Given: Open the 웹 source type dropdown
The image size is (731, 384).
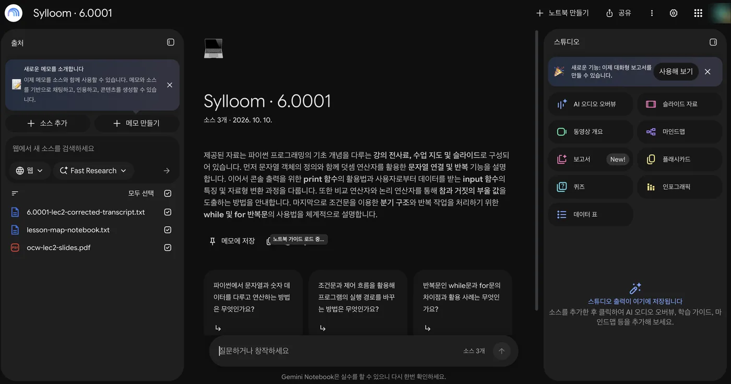Looking at the screenshot, I should point(30,170).
